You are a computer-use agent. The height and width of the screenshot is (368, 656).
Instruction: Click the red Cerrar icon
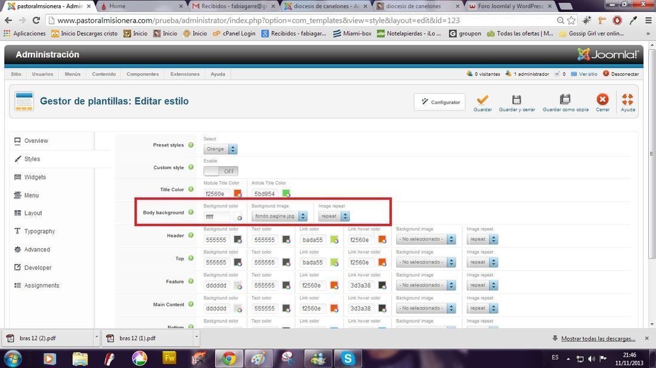602,99
